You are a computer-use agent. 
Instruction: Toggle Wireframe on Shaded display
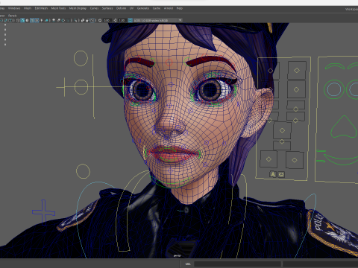click(32, 20)
